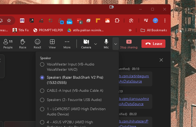
Task: Open the 54m timer extension
Action: tap(69, 21)
